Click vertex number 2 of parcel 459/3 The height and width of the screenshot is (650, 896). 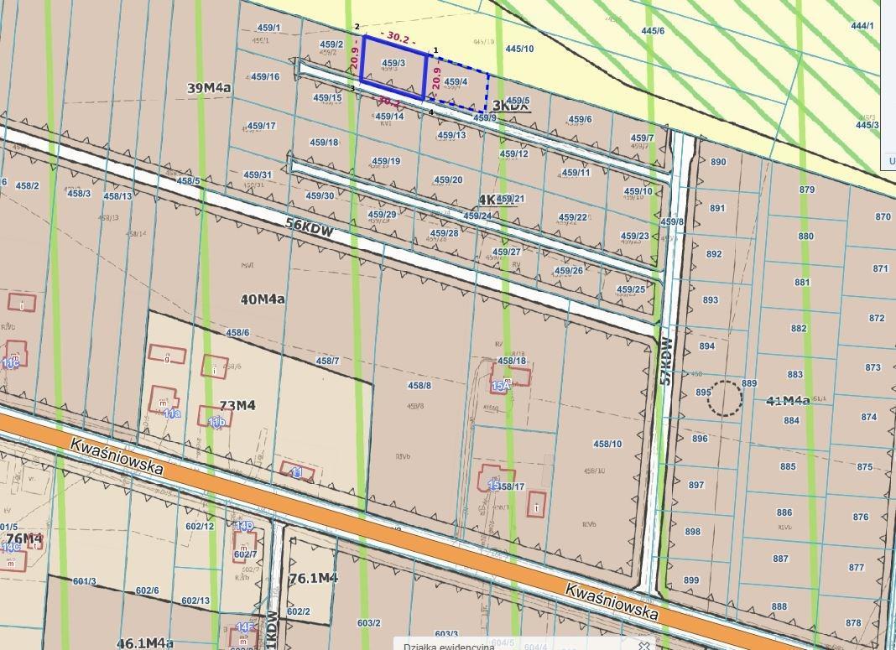pos(357,27)
